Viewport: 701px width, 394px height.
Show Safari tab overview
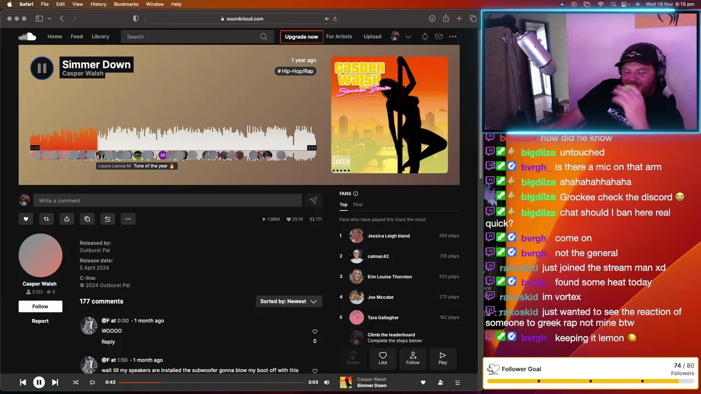(x=473, y=19)
